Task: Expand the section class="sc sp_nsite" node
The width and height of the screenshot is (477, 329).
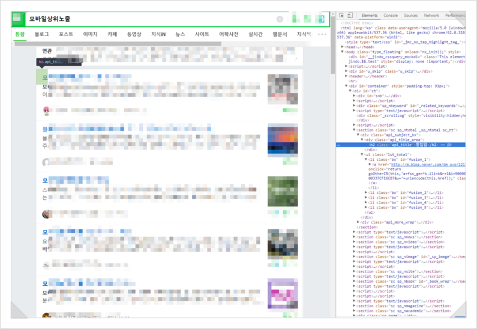Action: pyautogui.click(x=354, y=271)
